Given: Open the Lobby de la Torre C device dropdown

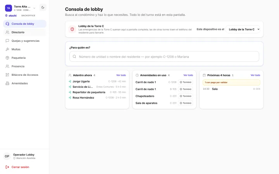Looking at the screenshot, I should [x=243, y=29].
